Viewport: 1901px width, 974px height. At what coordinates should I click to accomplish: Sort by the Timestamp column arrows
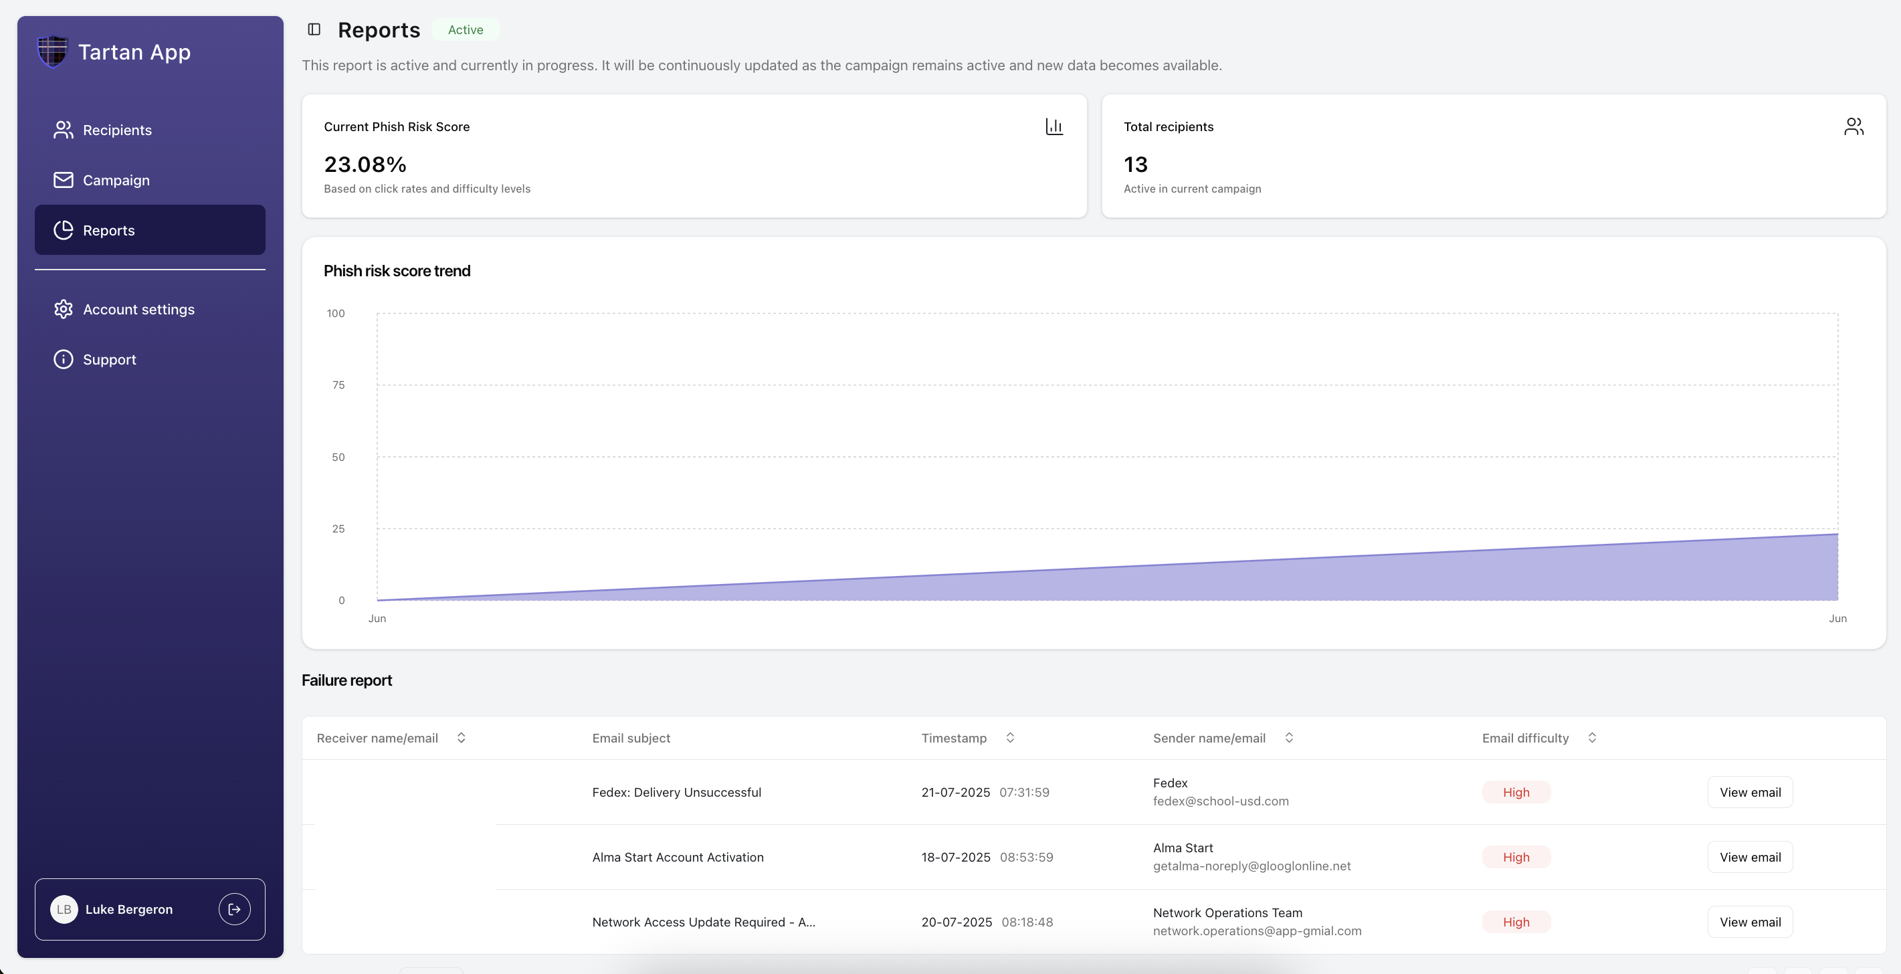(1010, 738)
